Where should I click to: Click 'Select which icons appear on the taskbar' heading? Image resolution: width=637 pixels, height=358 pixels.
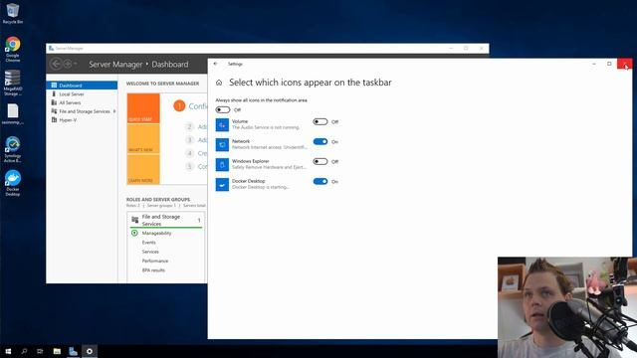[311, 83]
